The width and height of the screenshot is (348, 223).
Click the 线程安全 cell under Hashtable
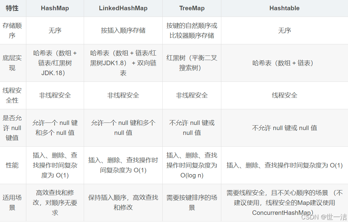(x=284, y=95)
